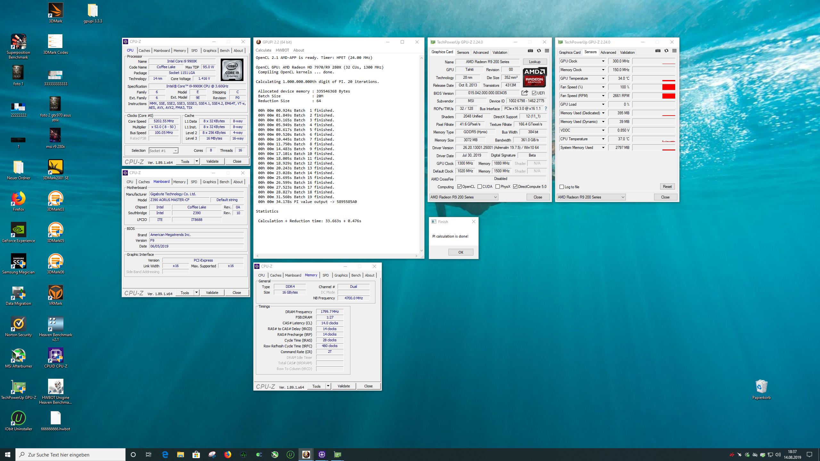Click the Reset button in GPU-Z Sensors
This screenshot has height=461, width=820.
click(667, 187)
